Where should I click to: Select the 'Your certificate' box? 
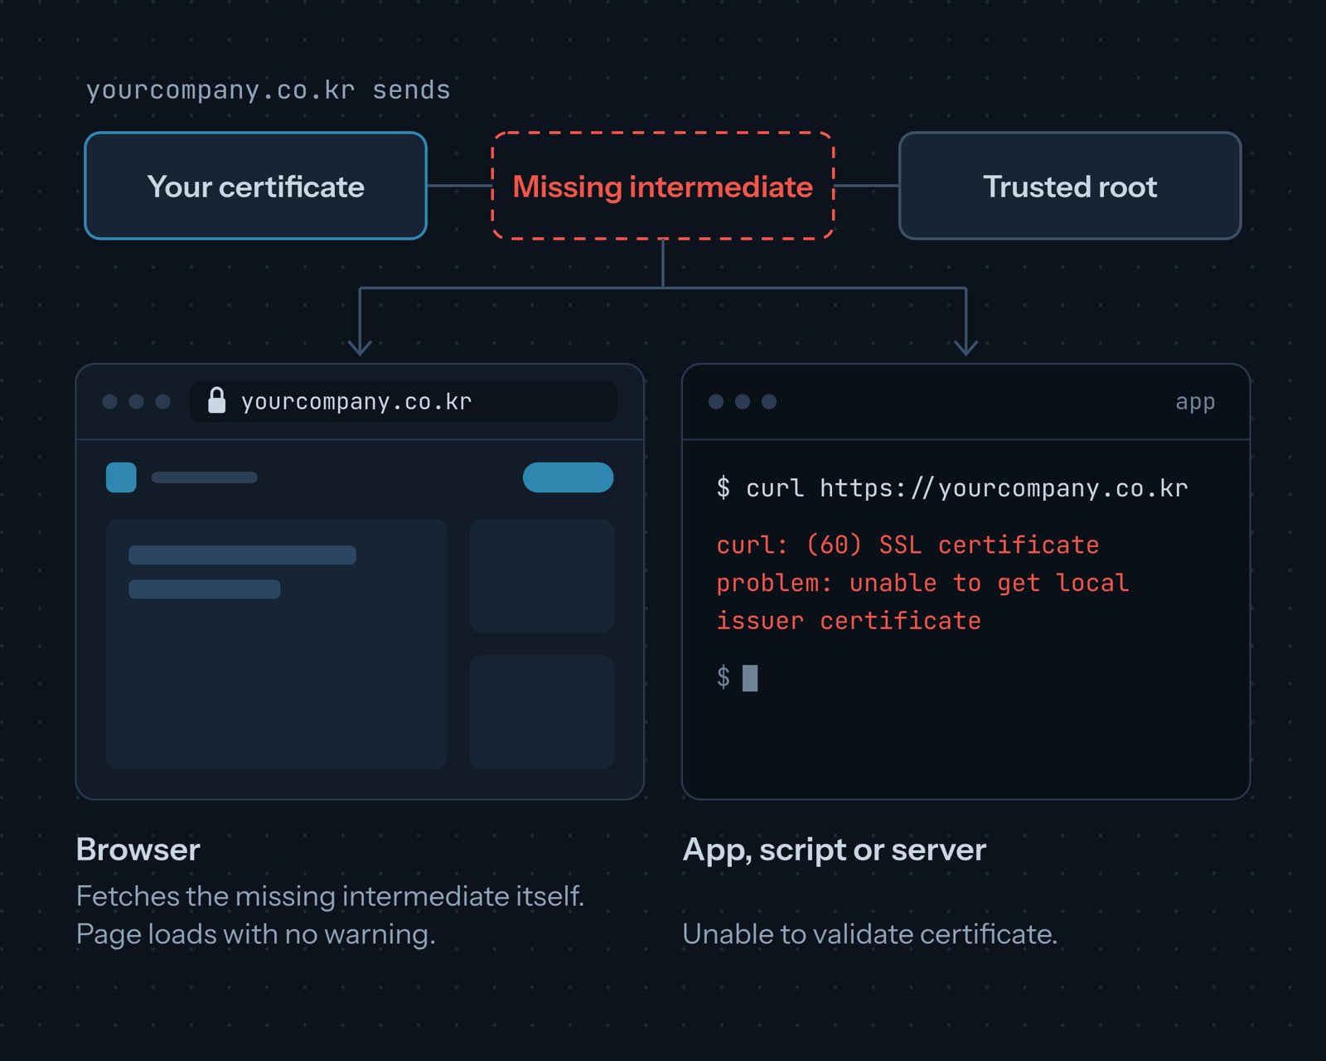click(x=255, y=186)
